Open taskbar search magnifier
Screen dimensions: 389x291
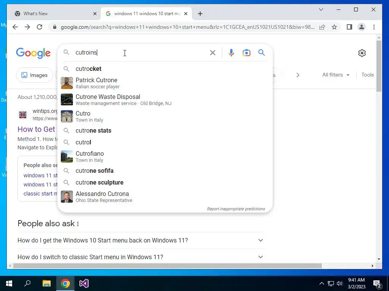pos(27,283)
